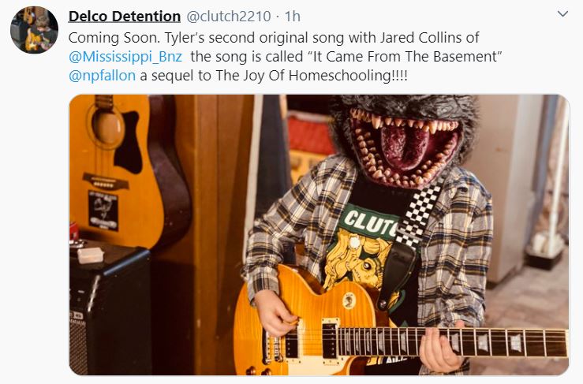Image resolution: width=583 pixels, height=384 pixels.
Task: Click the "Coming Soon" tweet text
Action: 114,38
